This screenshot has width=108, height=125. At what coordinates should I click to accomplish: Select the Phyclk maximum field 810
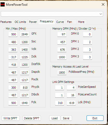point(25,88)
